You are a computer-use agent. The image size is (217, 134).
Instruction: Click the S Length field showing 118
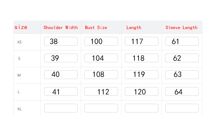[142, 58]
